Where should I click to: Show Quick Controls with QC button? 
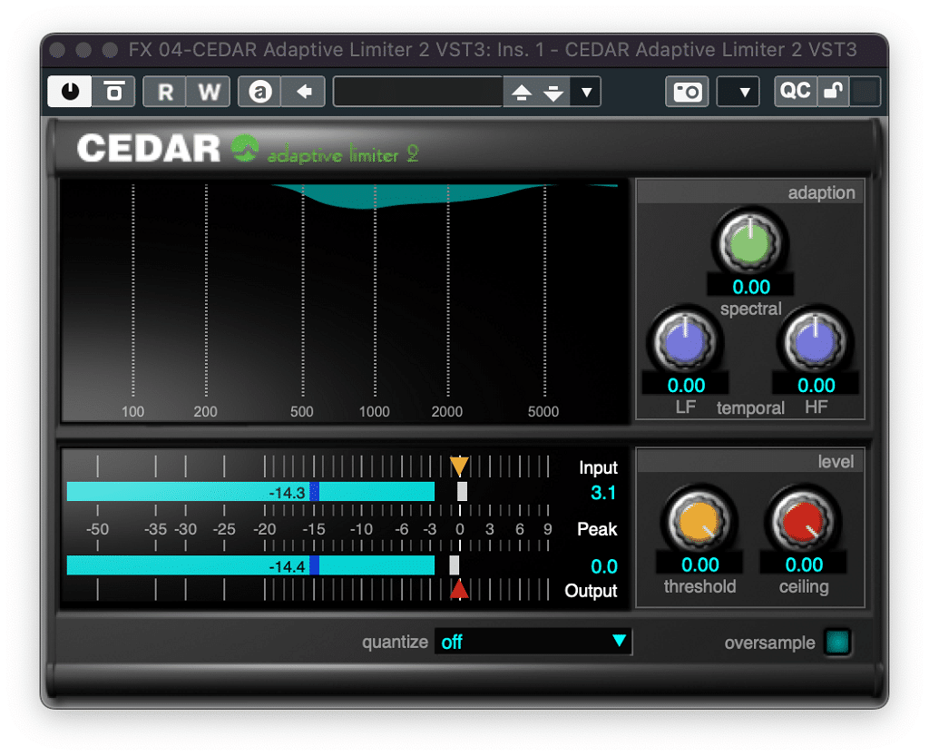(796, 92)
